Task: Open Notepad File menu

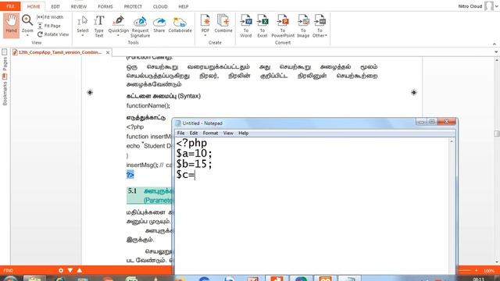Action: click(180, 133)
